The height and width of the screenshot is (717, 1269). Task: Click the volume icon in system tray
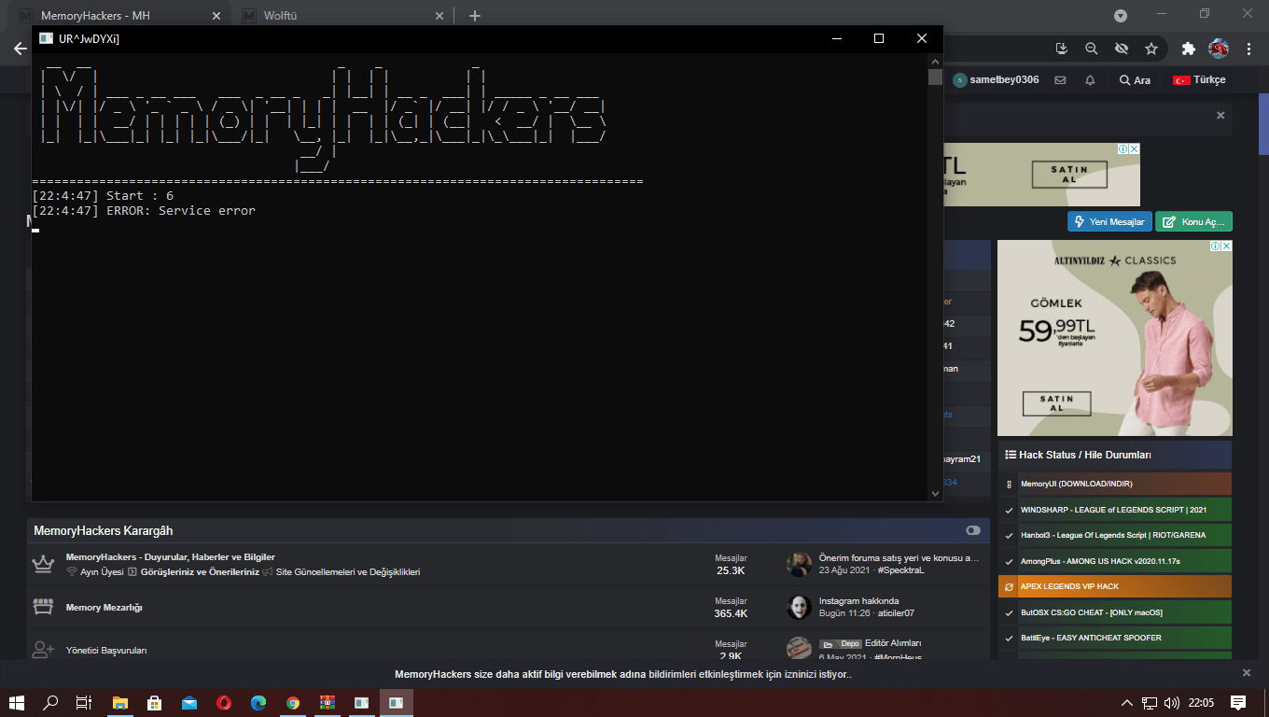(x=1171, y=702)
